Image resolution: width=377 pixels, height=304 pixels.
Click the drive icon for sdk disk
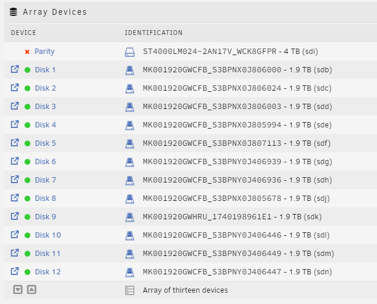(129, 217)
